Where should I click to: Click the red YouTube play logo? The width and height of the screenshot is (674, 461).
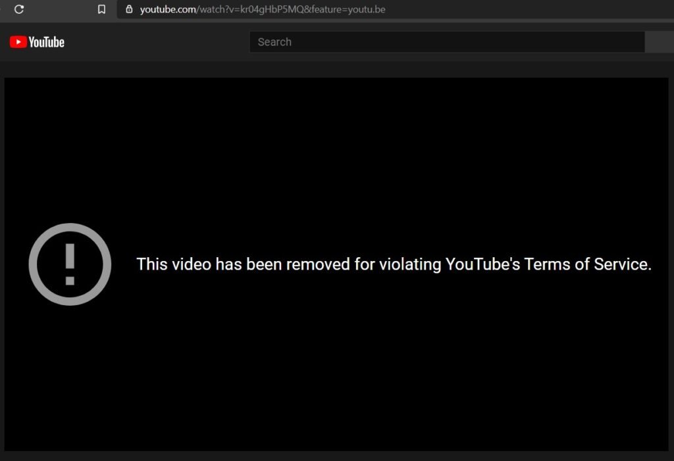pyautogui.click(x=18, y=41)
